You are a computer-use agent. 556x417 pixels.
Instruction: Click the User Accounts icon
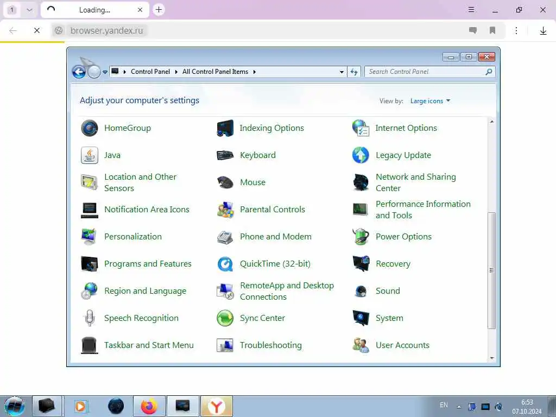point(361,345)
